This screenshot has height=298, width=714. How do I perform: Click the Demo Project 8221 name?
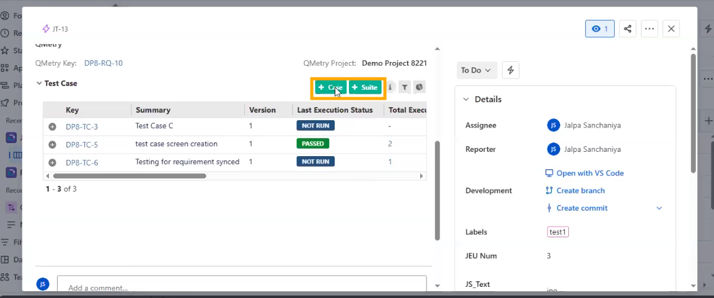[x=394, y=63]
